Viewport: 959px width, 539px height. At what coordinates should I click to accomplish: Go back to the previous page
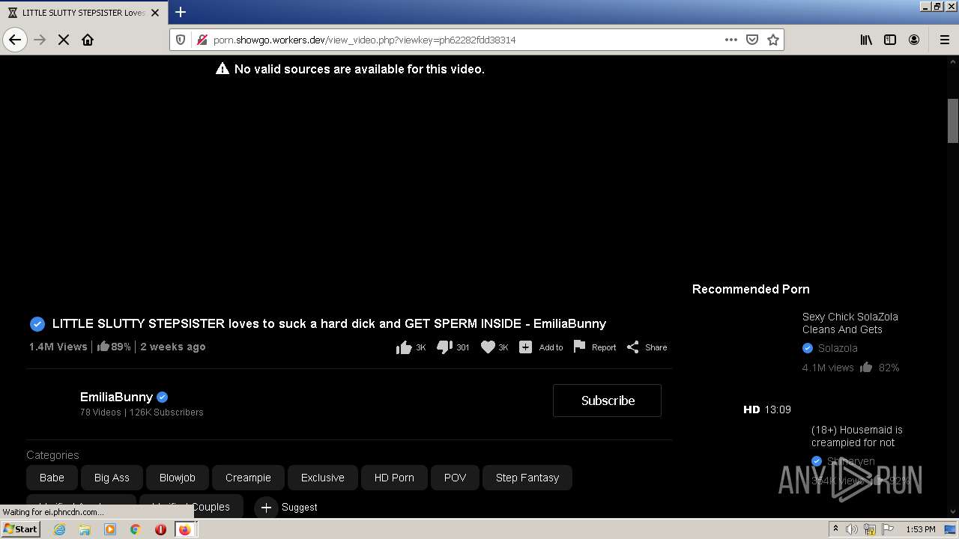[x=15, y=40]
